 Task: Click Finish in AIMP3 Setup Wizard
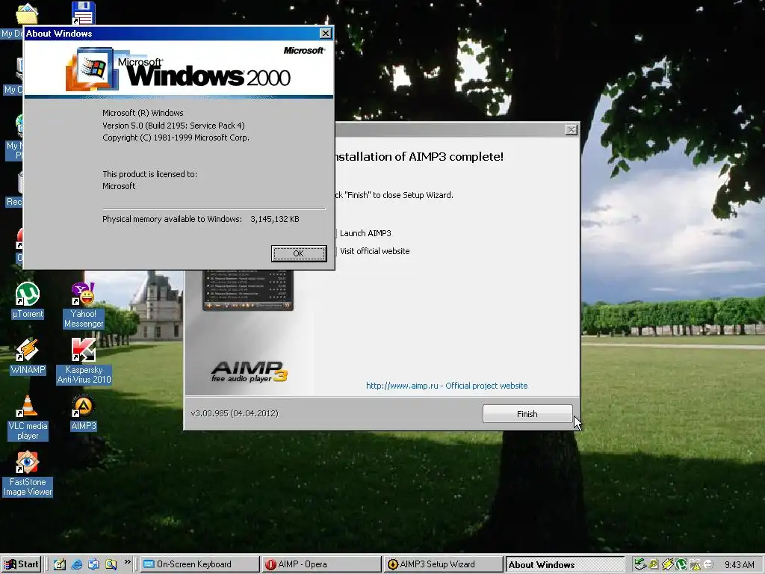527,414
